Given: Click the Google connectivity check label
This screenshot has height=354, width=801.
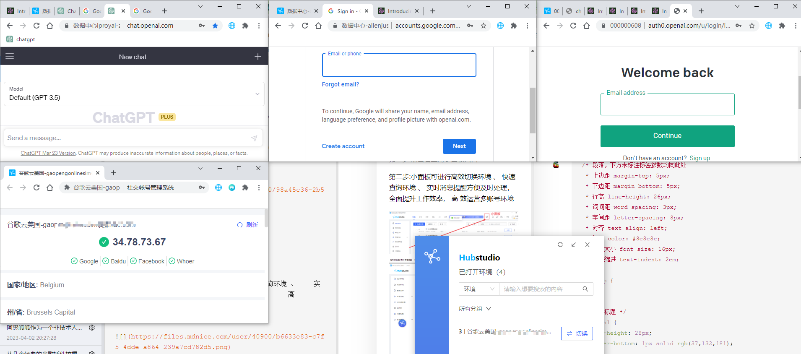Looking at the screenshot, I should (85, 261).
